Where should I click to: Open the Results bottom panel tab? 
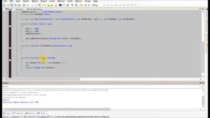click(x=30, y=113)
